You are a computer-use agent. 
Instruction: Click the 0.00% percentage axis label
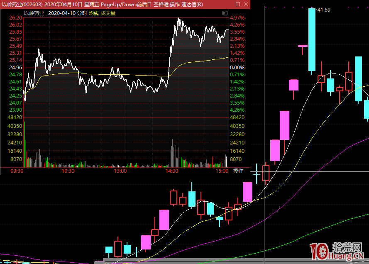tap(237, 68)
